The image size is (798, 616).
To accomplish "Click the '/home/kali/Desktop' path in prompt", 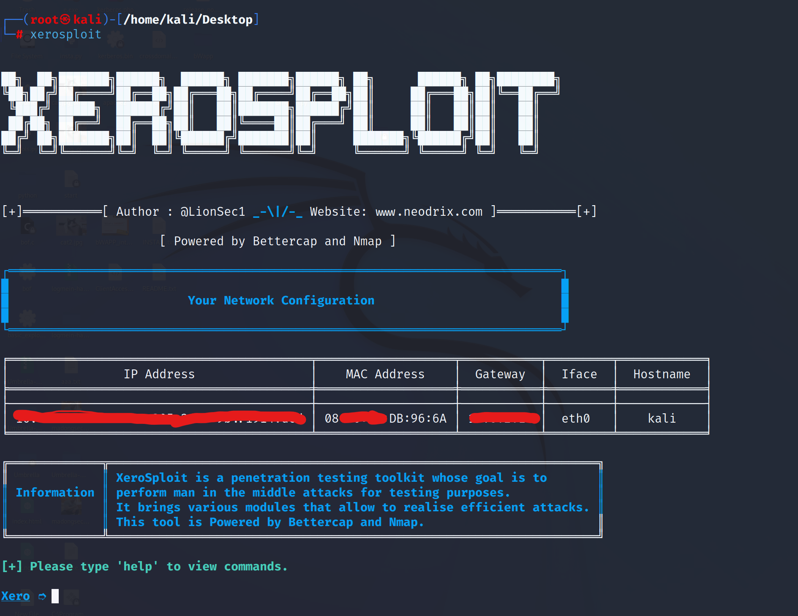I will pyautogui.click(x=188, y=19).
